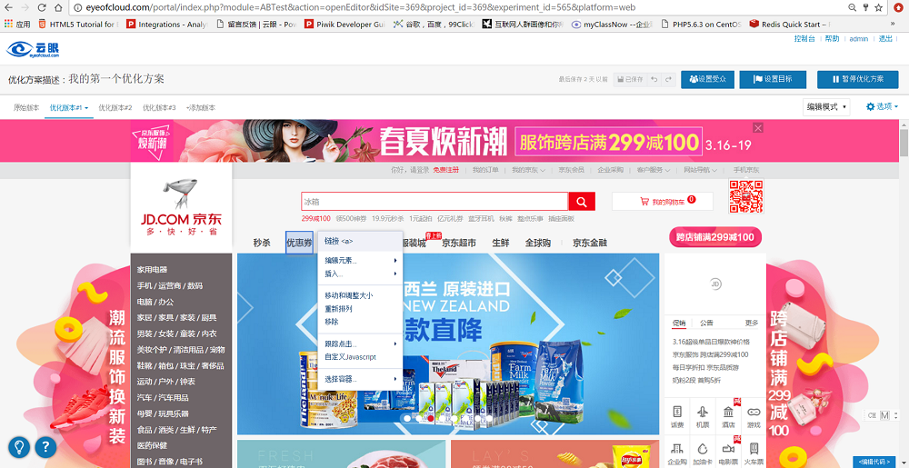Click the 已保存 save button

tap(630, 79)
